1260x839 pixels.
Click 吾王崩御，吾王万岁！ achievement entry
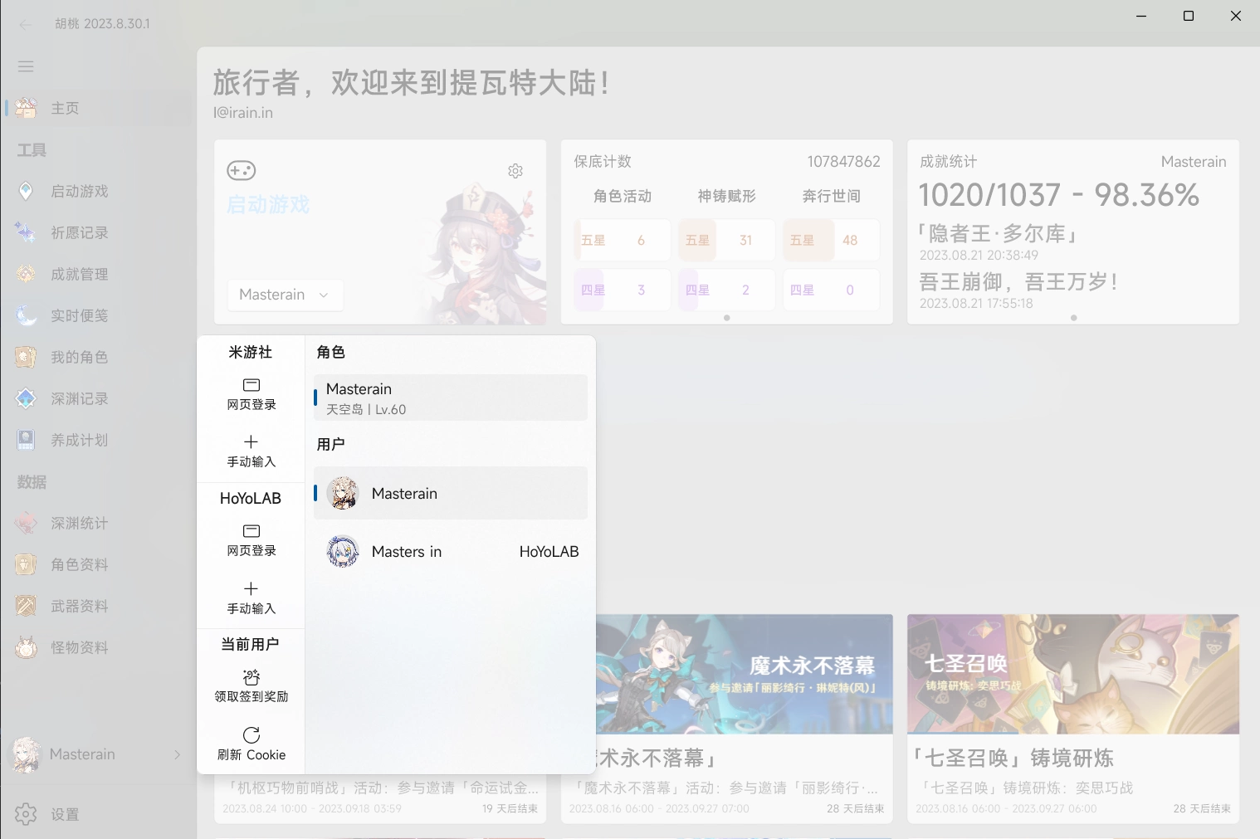click(x=1018, y=282)
